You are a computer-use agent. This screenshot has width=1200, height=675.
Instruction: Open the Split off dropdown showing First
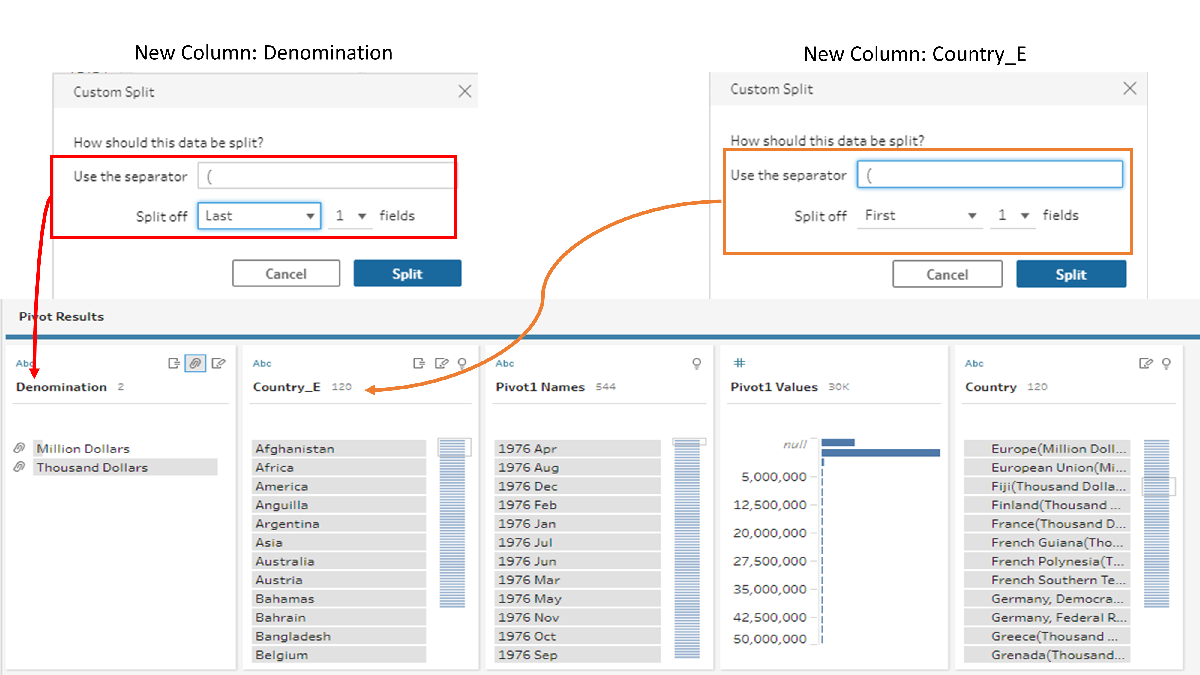click(920, 215)
